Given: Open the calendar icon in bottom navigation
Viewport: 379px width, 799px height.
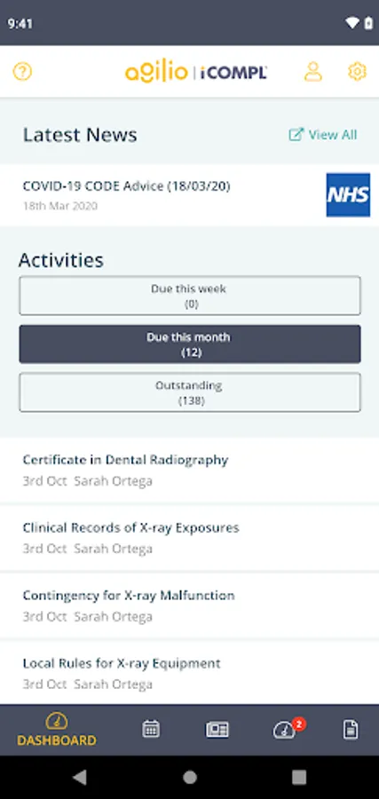Looking at the screenshot, I should pos(151,729).
